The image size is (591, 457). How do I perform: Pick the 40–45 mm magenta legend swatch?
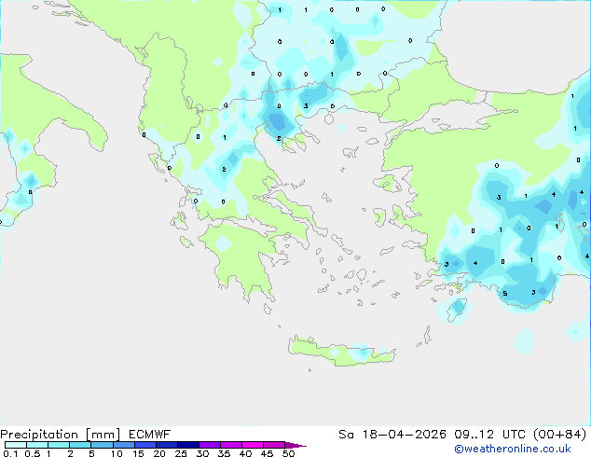click(x=253, y=445)
